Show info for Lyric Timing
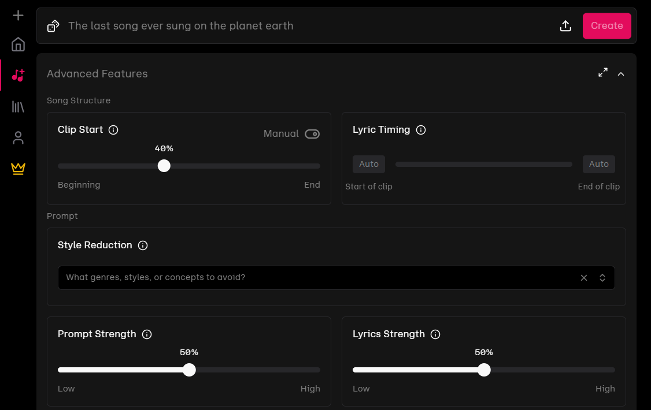Image resolution: width=651 pixels, height=410 pixels. (x=420, y=130)
